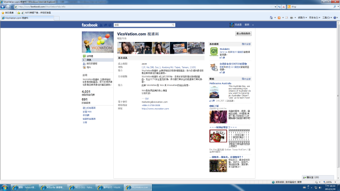Select the VicoVation.com browser tab
Image resolution: width=340 pixels, height=191 pixels.
[x=27, y=18]
